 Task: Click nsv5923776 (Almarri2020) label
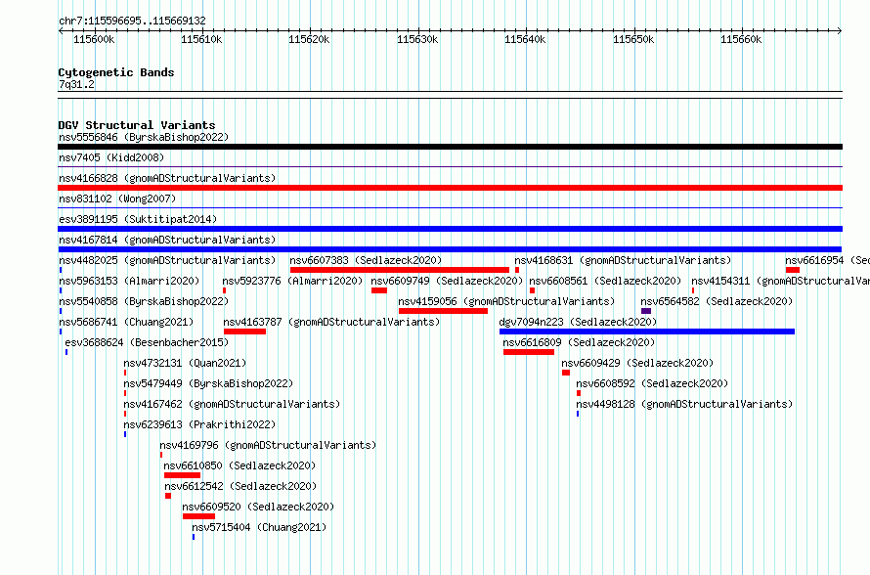[x=292, y=281]
